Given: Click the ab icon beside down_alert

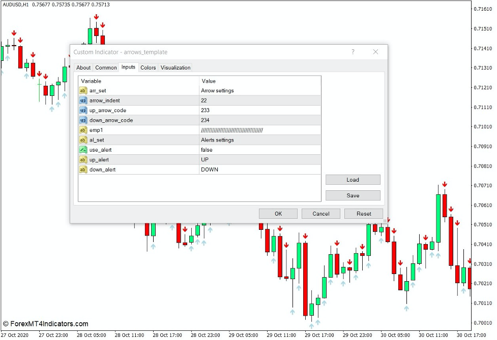Looking at the screenshot, I should [83, 169].
